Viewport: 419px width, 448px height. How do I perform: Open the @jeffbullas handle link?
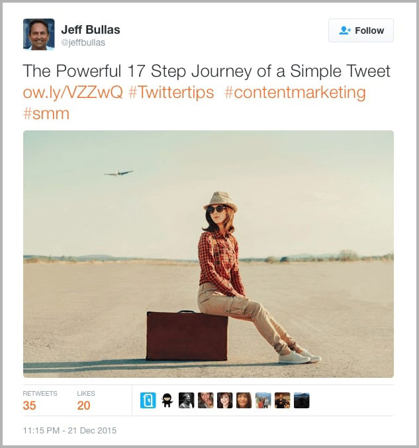(x=83, y=43)
